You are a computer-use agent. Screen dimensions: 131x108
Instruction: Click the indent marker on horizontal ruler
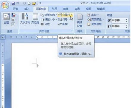coord(37,37)
